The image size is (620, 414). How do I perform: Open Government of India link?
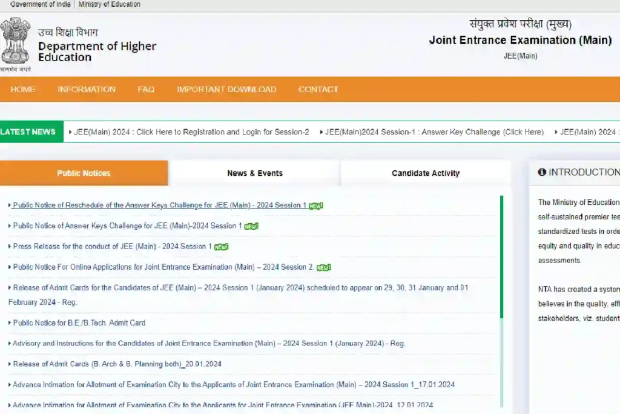(x=41, y=4)
